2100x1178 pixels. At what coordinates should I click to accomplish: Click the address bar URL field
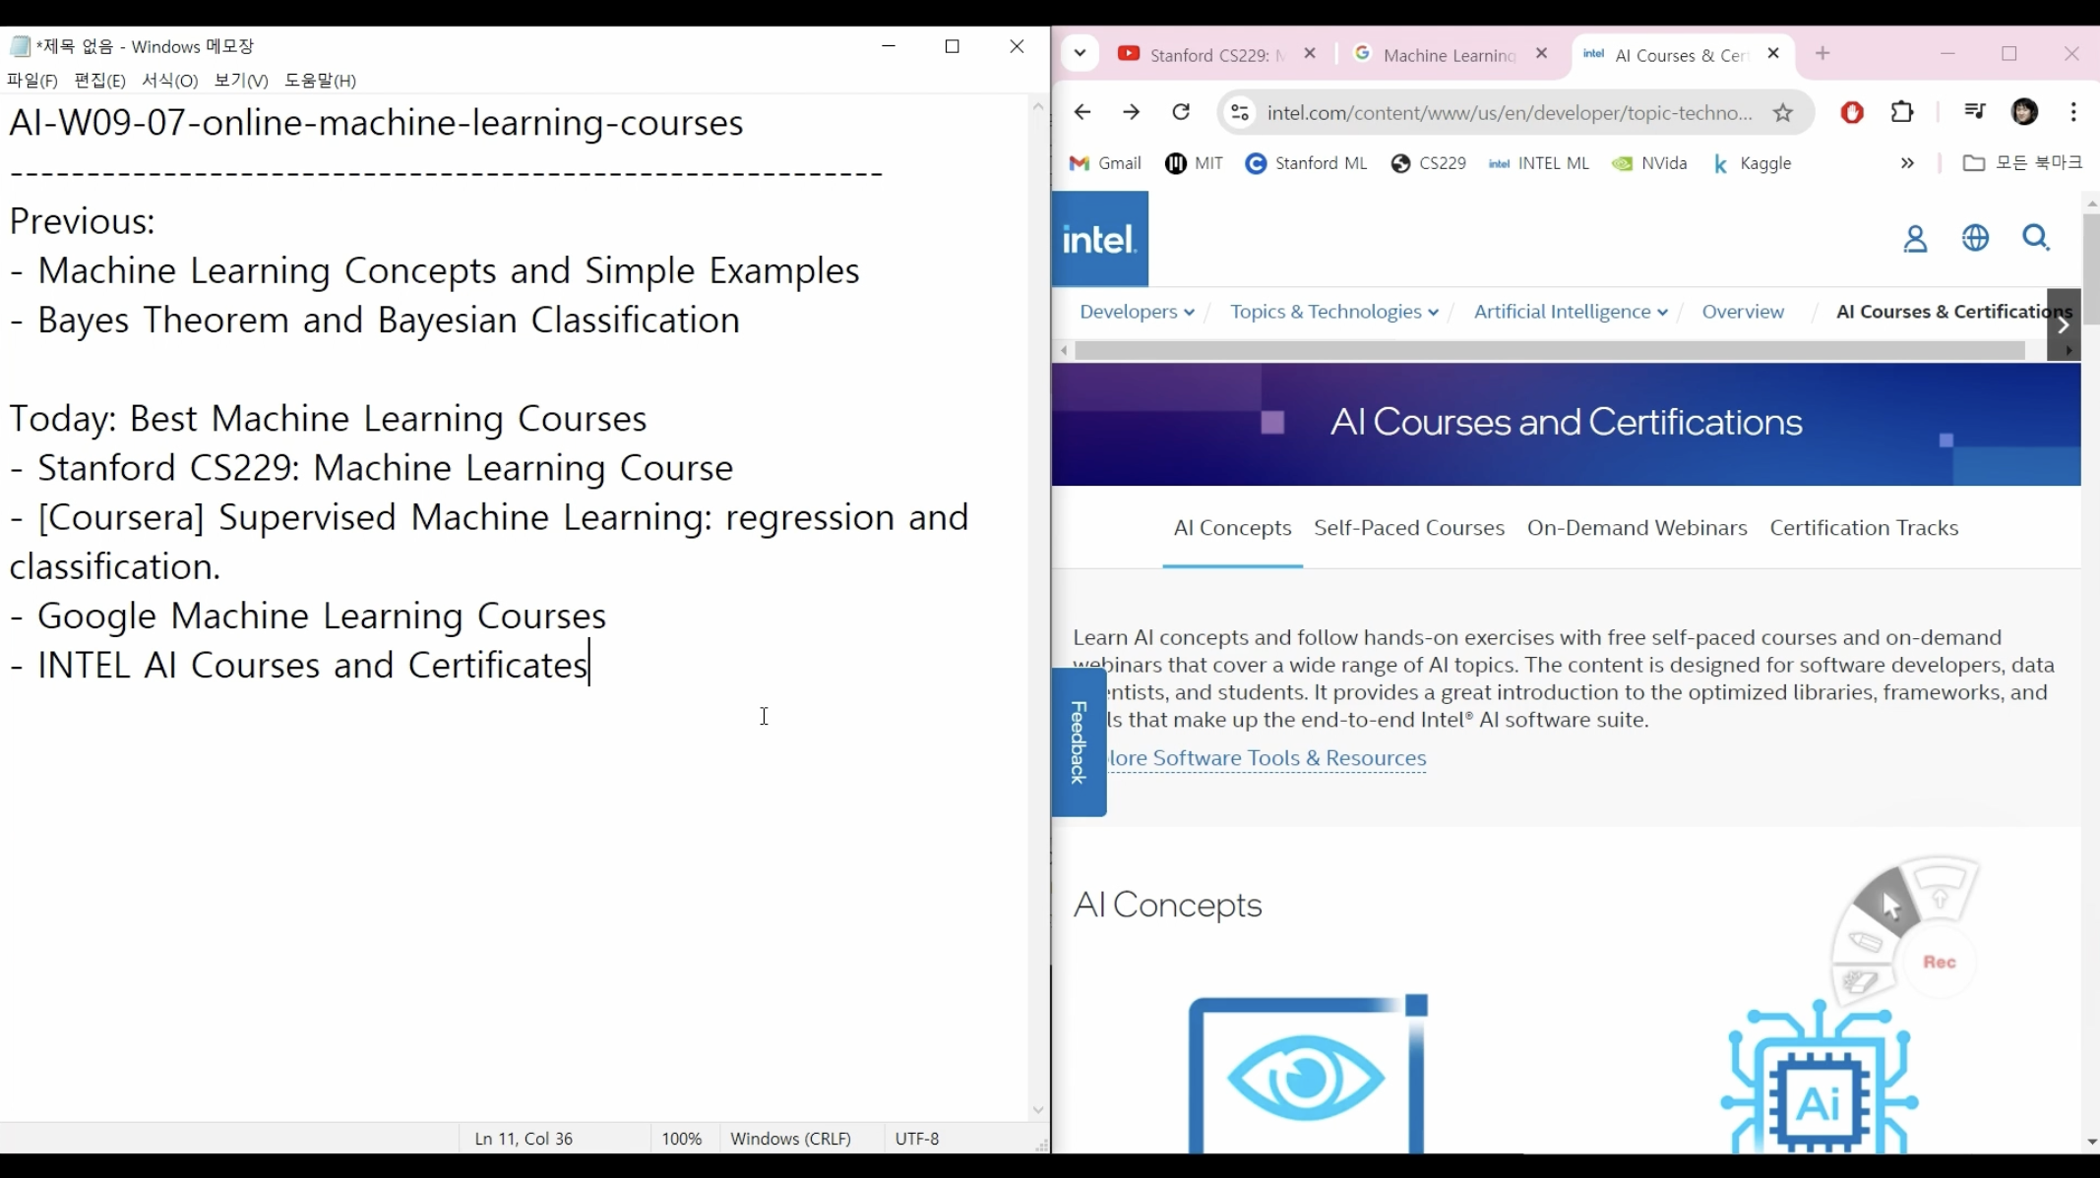pos(1510,112)
